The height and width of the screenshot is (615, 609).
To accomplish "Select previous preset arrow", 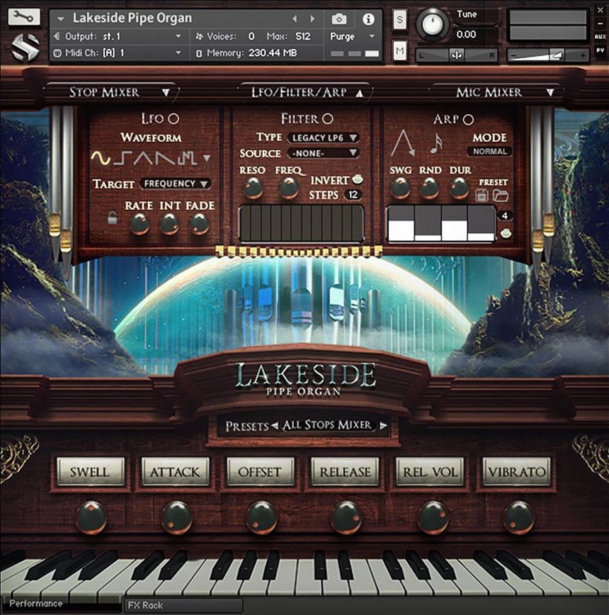I will 275,425.
